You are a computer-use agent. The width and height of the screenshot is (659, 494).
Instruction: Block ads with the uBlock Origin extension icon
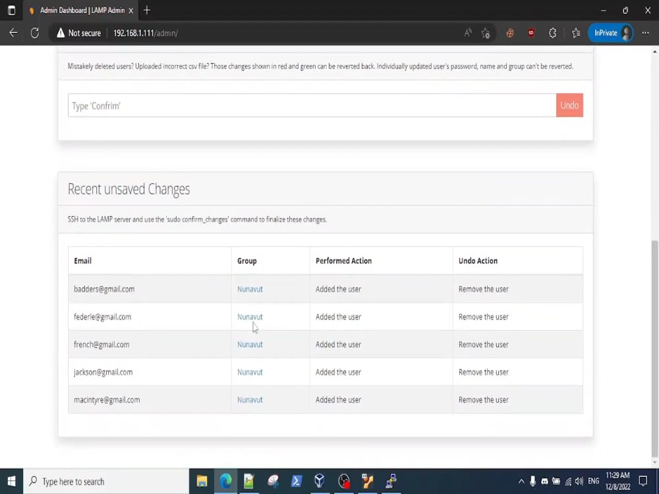point(531,32)
